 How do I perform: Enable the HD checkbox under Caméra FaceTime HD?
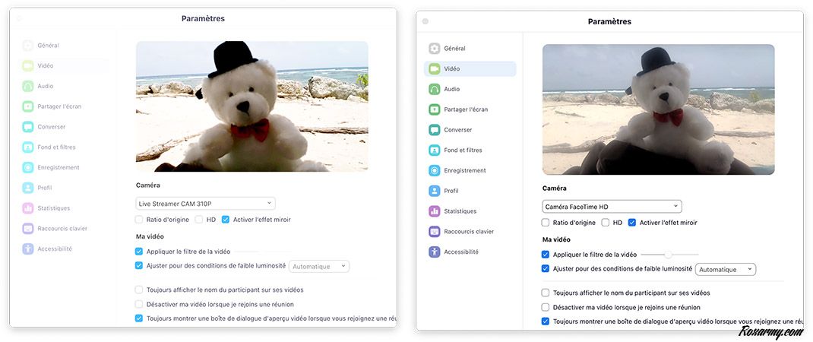[606, 223]
